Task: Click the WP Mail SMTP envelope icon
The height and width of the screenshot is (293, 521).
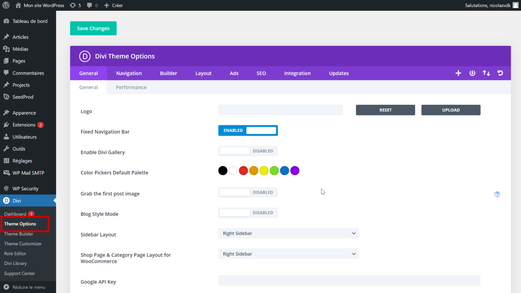Action: pyautogui.click(x=6, y=173)
